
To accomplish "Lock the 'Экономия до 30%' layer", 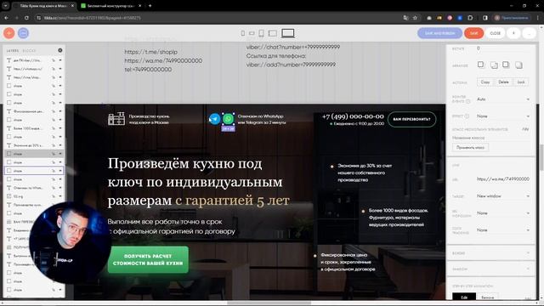I will 54,145.
